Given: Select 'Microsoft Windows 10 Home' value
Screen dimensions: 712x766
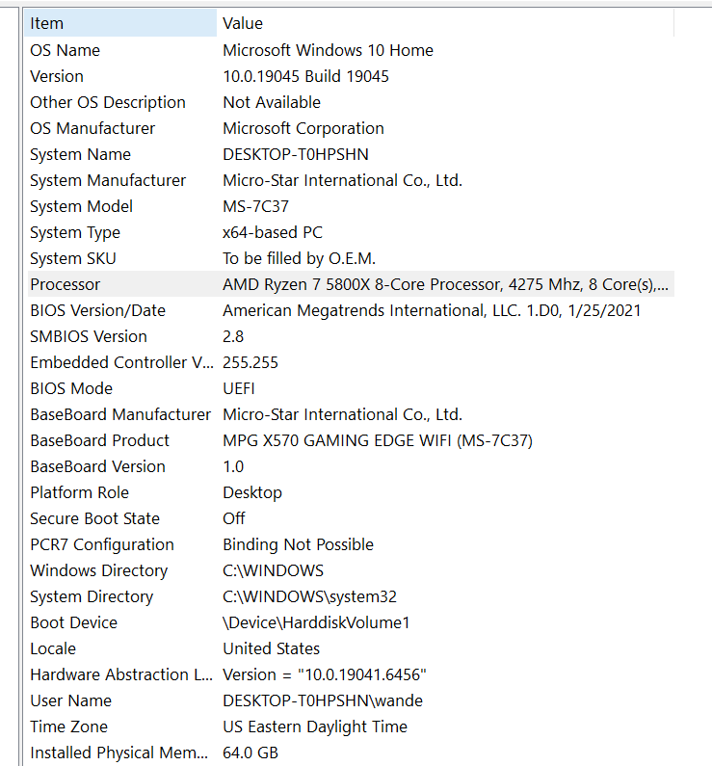Looking at the screenshot, I should pyautogui.click(x=329, y=50).
